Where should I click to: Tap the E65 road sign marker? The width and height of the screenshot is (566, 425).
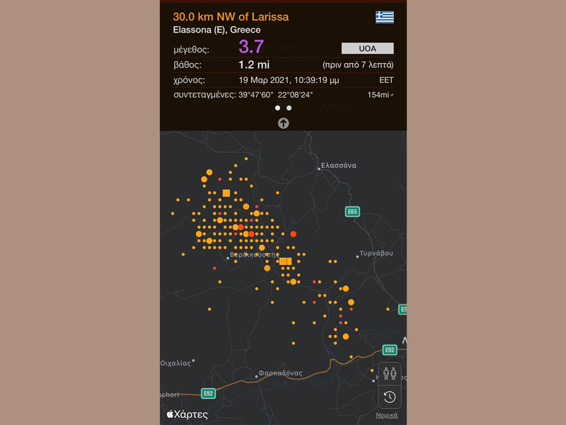[352, 212]
